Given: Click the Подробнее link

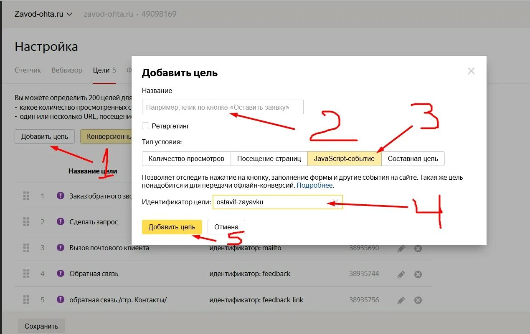Looking at the screenshot, I should [314, 185].
